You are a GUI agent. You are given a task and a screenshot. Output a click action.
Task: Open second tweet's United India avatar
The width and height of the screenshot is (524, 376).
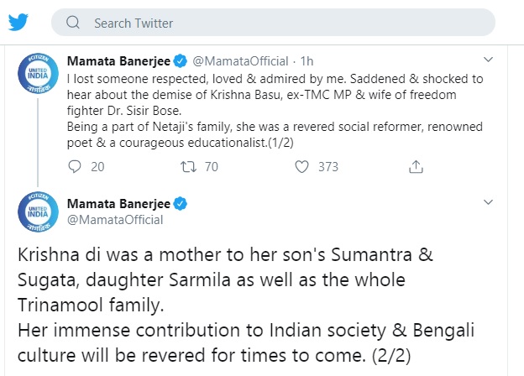click(x=38, y=212)
